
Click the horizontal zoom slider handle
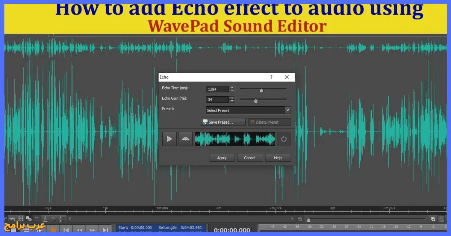click(x=309, y=220)
